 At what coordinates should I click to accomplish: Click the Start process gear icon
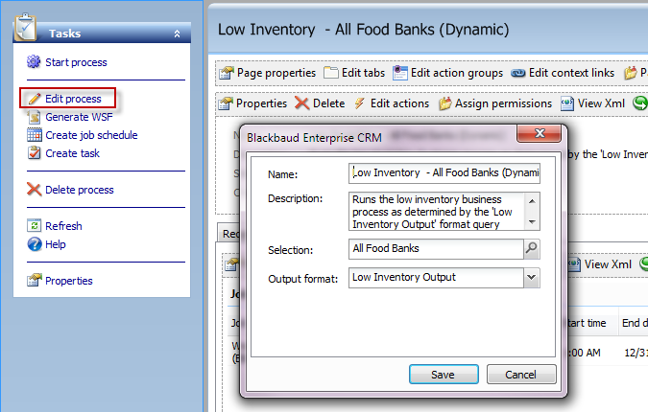point(34,62)
